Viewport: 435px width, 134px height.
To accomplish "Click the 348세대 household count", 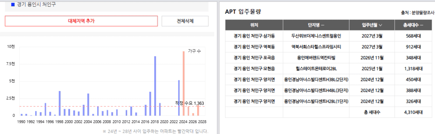I will click(x=413, y=58).
